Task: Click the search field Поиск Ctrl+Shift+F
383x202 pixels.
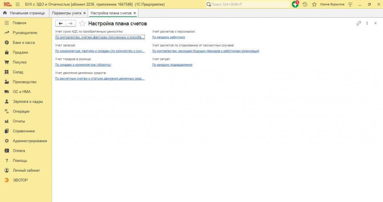Action: (248, 4)
